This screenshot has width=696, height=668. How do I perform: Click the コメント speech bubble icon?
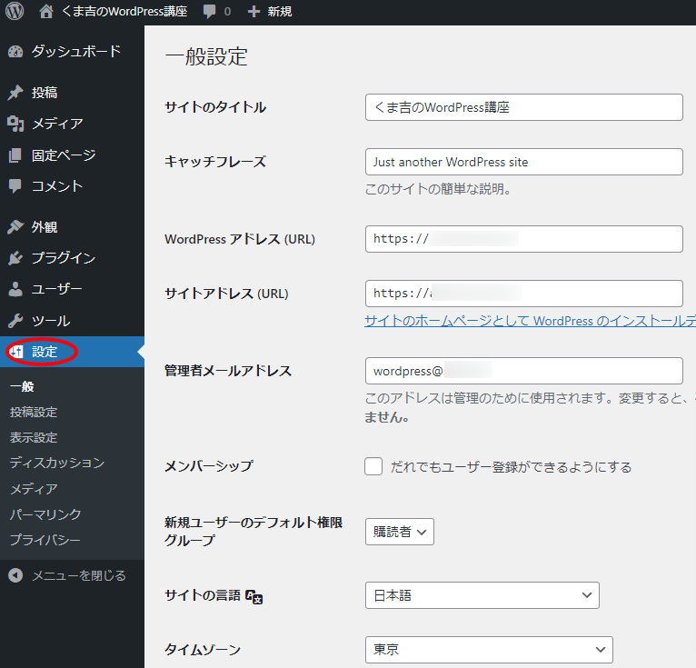pyautogui.click(x=15, y=186)
